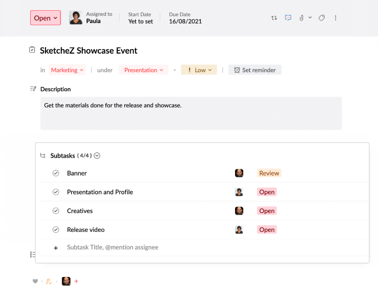Edit the description text box
Viewport: 378px width, 289px height.
[x=191, y=113]
